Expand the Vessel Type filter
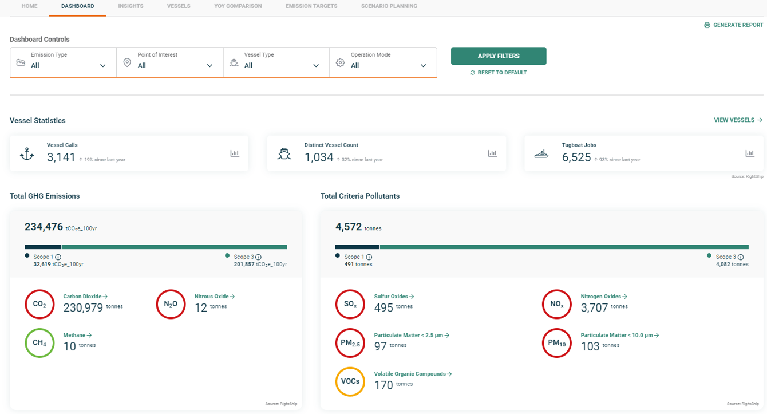Viewport: 767px width, 414px height. coord(317,65)
